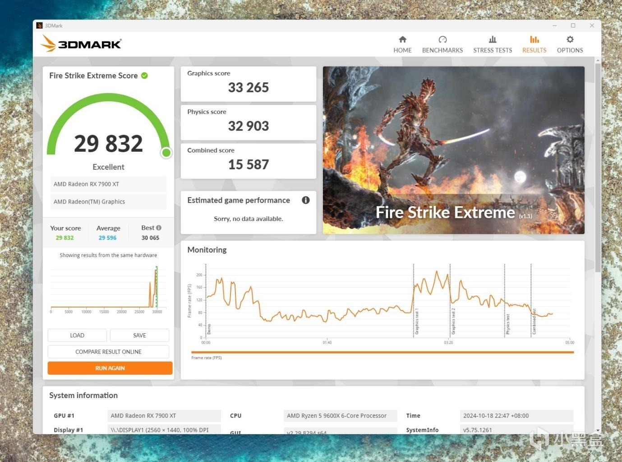Click the AMD Radeon(TM) Graphics field
622x462 pixels.
click(x=108, y=202)
